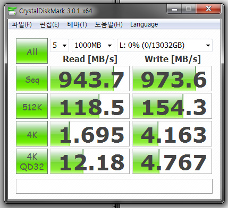Click the Seq write result 973.6
This screenshot has height=208, width=228.
172,79
